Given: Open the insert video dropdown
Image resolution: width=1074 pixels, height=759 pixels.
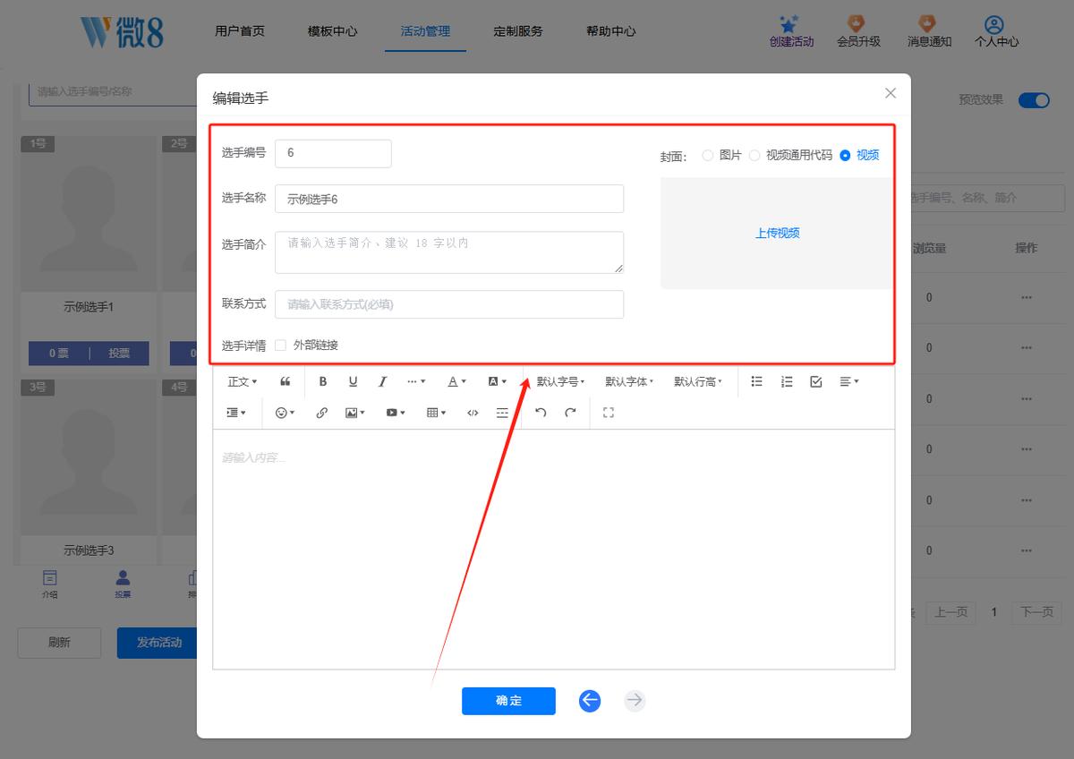Looking at the screenshot, I should (396, 413).
